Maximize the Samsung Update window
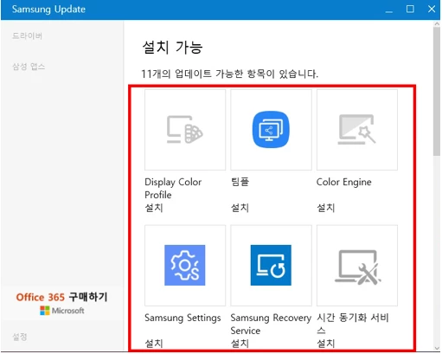This screenshot has width=442, height=354. 410,10
